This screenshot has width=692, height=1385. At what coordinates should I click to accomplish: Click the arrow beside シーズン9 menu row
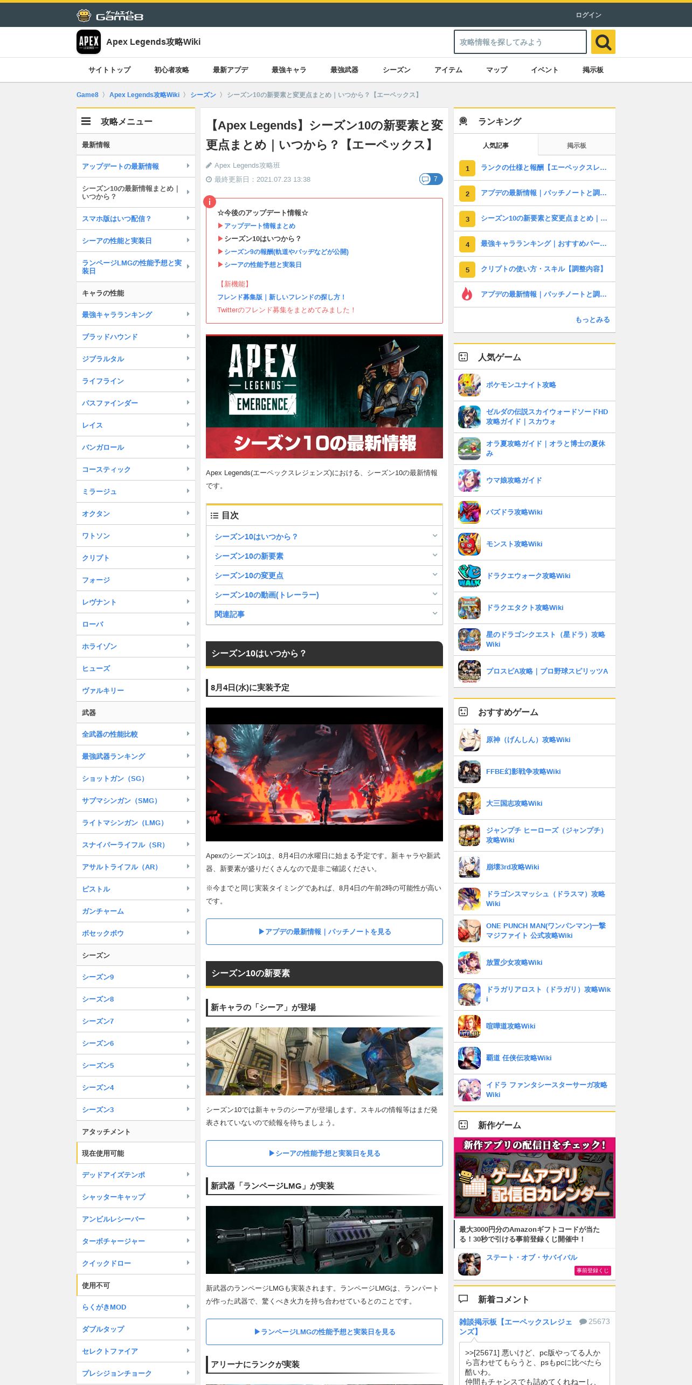tap(188, 977)
